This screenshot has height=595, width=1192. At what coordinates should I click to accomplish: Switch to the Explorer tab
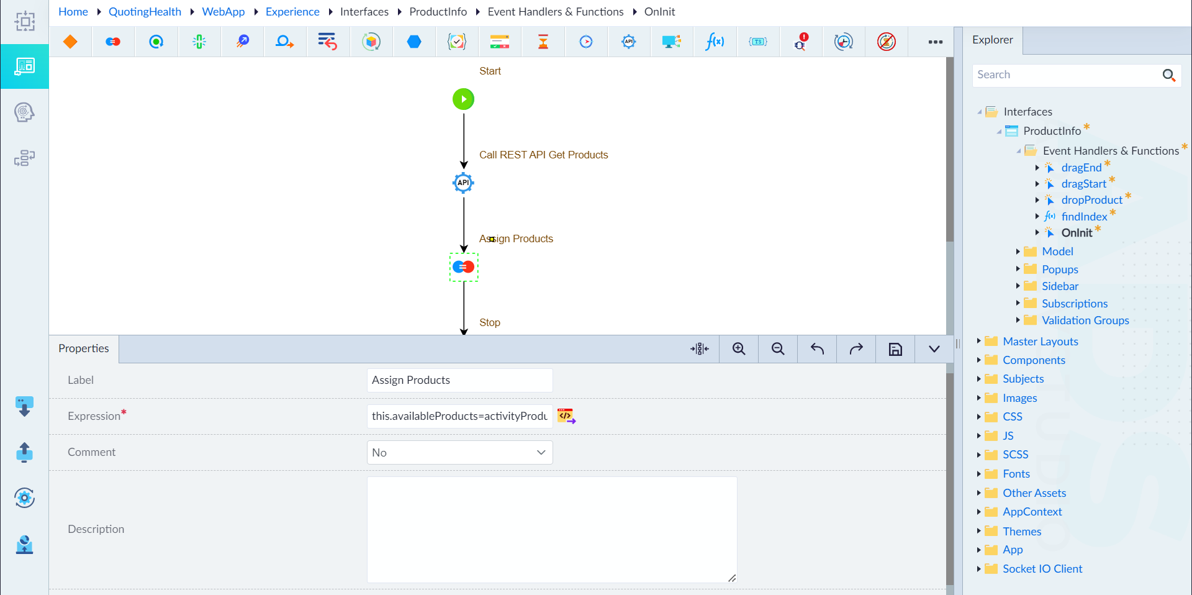coord(992,40)
